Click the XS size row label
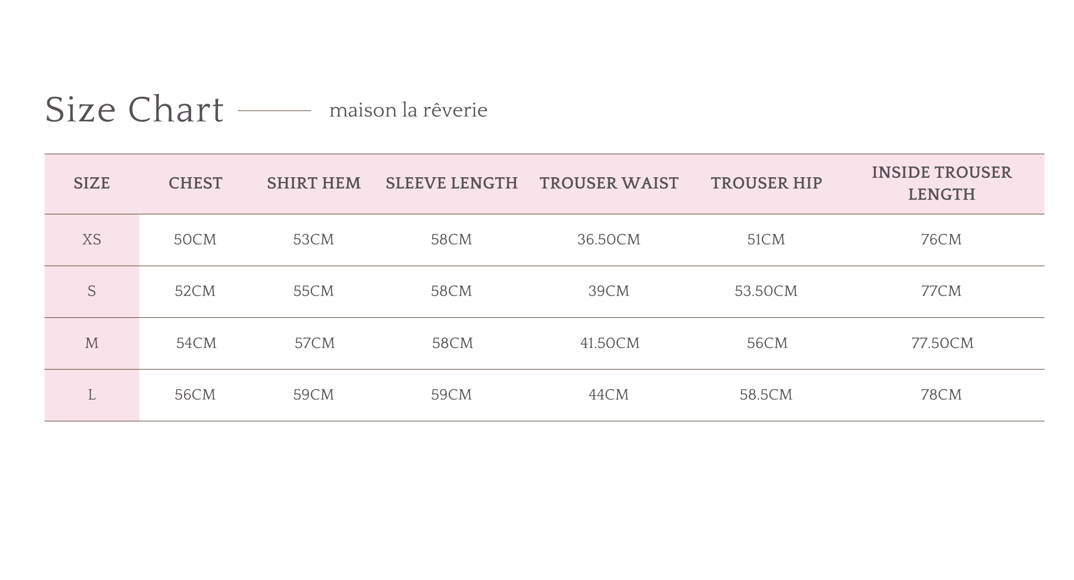1074x580 pixels. click(92, 240)
